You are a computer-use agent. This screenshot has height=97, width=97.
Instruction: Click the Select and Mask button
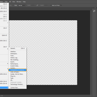[56, 5]
